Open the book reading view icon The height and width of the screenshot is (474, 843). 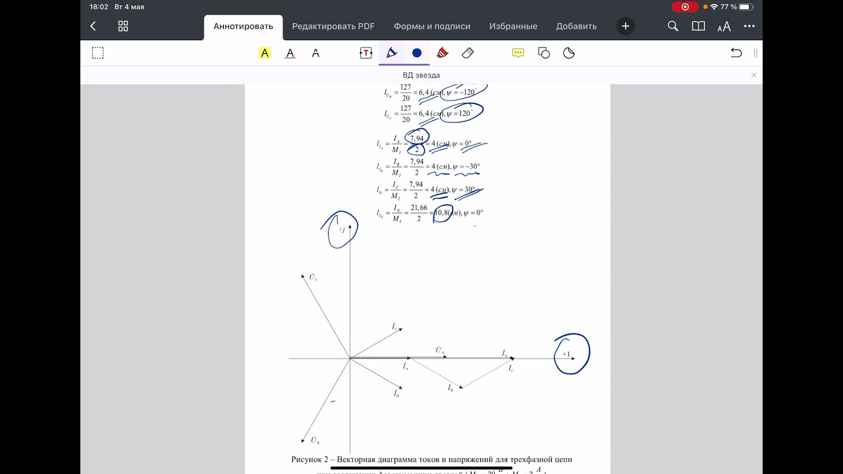point(698,26)
